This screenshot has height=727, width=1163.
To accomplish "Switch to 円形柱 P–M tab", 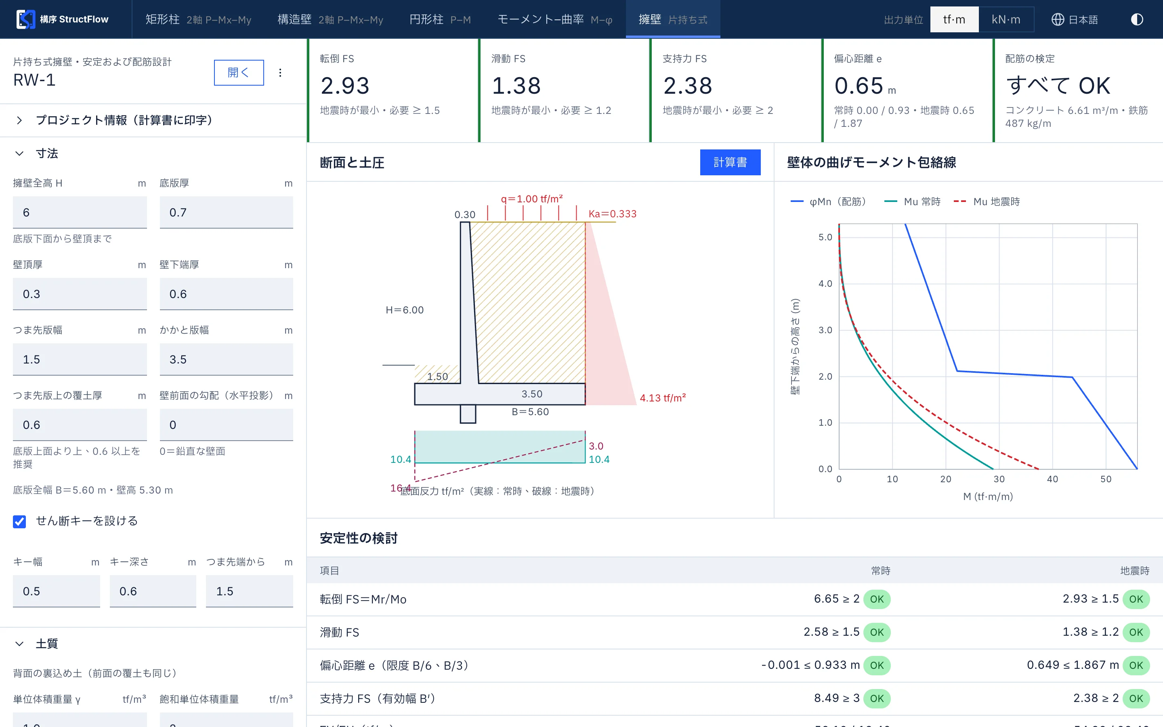I will tap(440, 19).
